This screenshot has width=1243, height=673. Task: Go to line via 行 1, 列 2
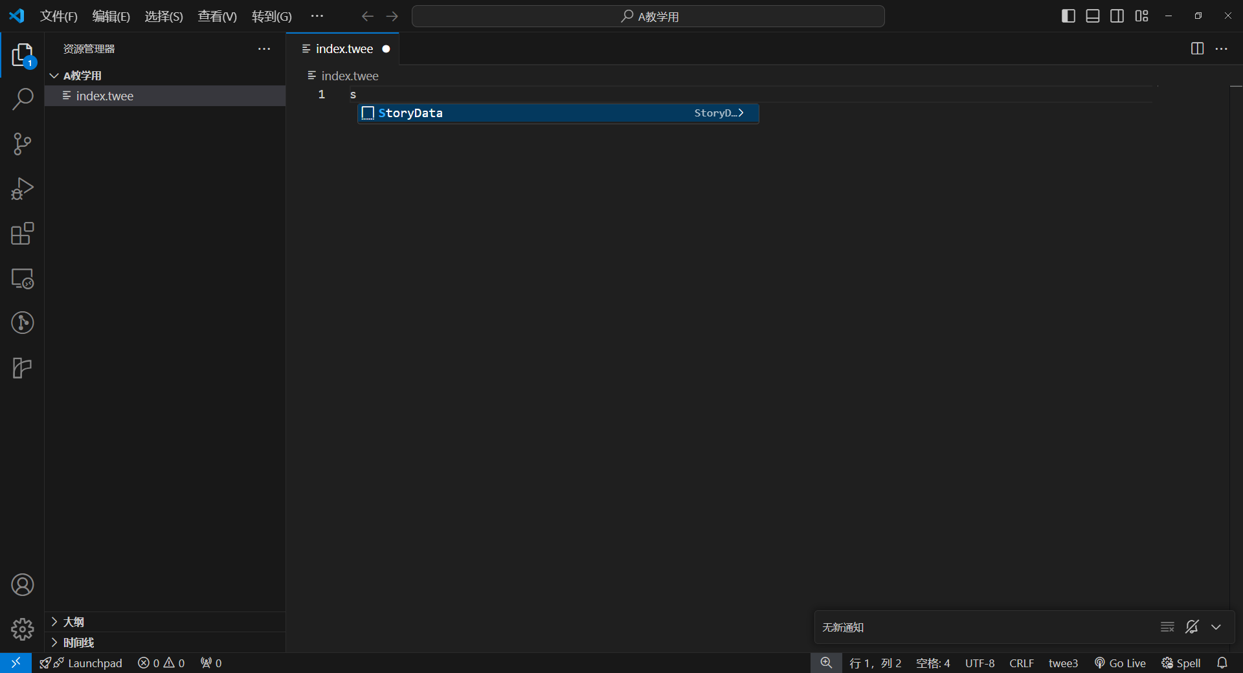click(x=875, y=663)
